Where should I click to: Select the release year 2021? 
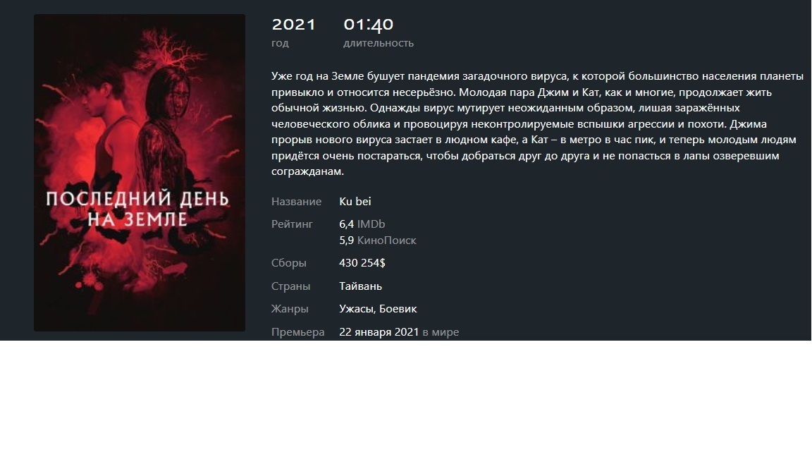coord(294,25)
